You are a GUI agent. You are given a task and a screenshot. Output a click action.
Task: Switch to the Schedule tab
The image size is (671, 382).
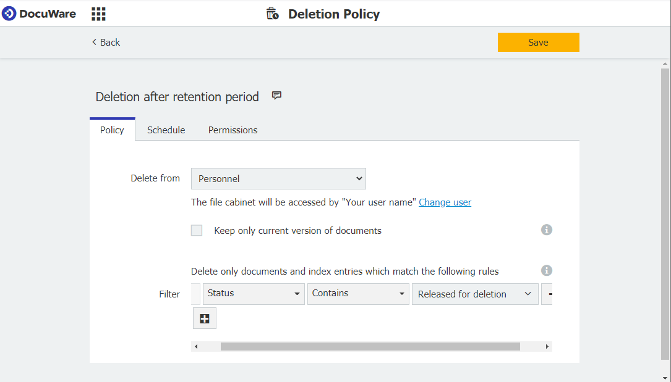[166, 130]
